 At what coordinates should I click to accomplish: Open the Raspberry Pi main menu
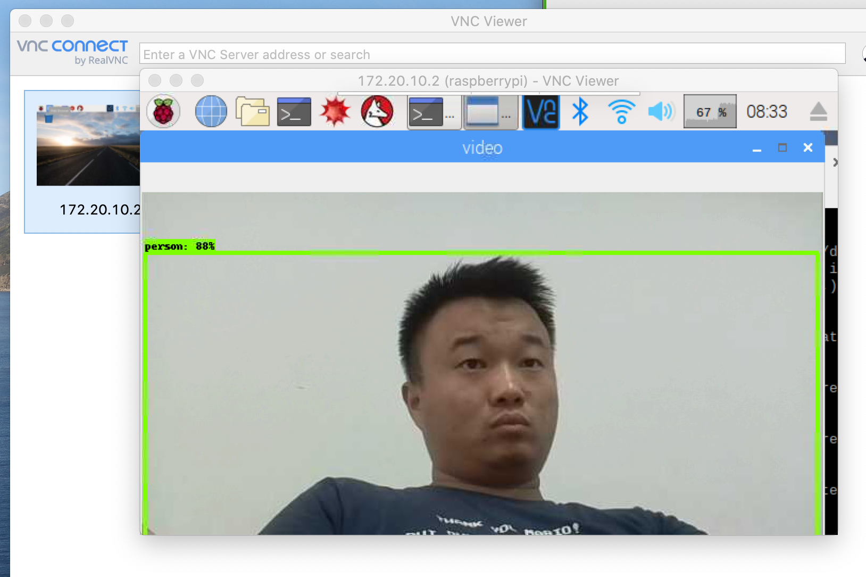coord(163,112)
